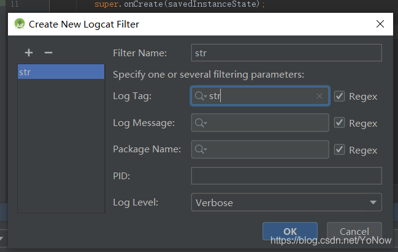Click the Android Studio icon in title
Image resolution: width=398 pixels, height=252 pixels.
pyautogui.click(x=20, y=24)
